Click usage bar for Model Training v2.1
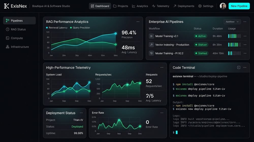Image resolution: width=254 pixels, height=142 pixels. [234, 36]
